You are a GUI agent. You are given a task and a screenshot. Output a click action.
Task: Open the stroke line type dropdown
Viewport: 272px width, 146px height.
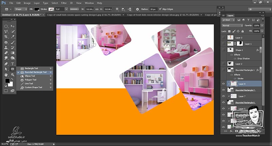pos(74,9)
